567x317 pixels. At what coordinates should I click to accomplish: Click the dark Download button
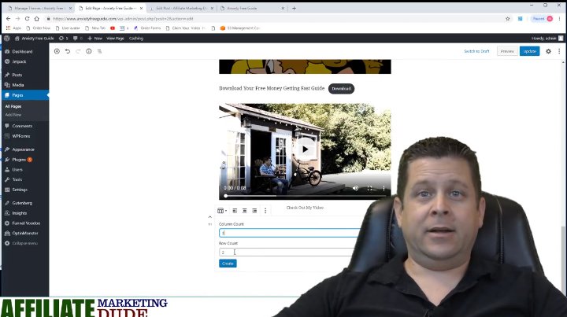point(341,88)
